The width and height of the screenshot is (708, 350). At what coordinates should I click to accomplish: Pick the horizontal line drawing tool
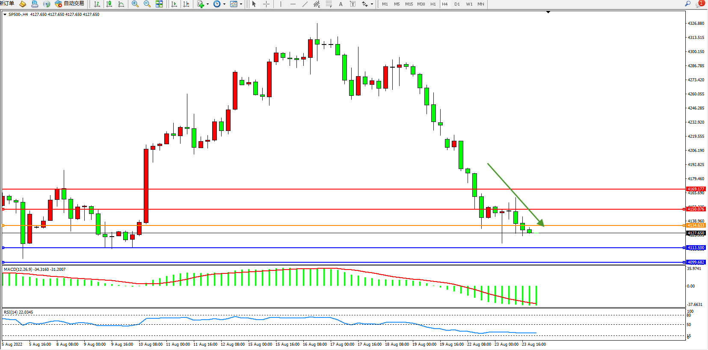coord(293,4)
